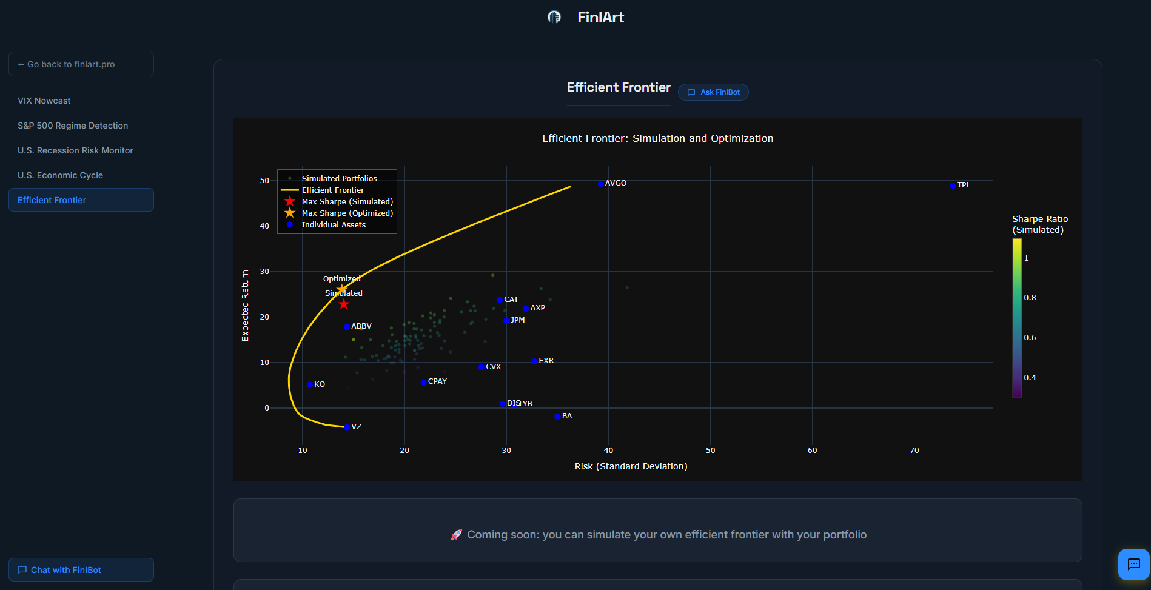Click the AVGO asset data point
This screenshot has height=590, width=1151.
(x=601, y=183)
